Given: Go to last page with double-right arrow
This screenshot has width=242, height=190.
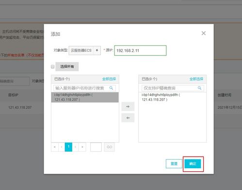Looking at the screenshot, I should tap(82, 147).
